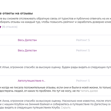Expand review with "Читать далее"
The image size is (111, 111).
pos(89,91)
